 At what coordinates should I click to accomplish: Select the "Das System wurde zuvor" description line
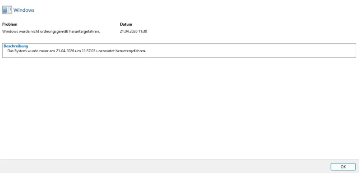coord(77,51)
